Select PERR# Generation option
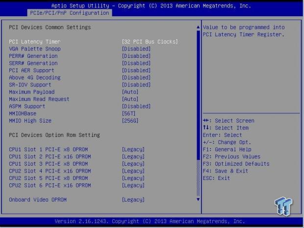Viewport: 304px width, 228px height. (x=33, y=56)
